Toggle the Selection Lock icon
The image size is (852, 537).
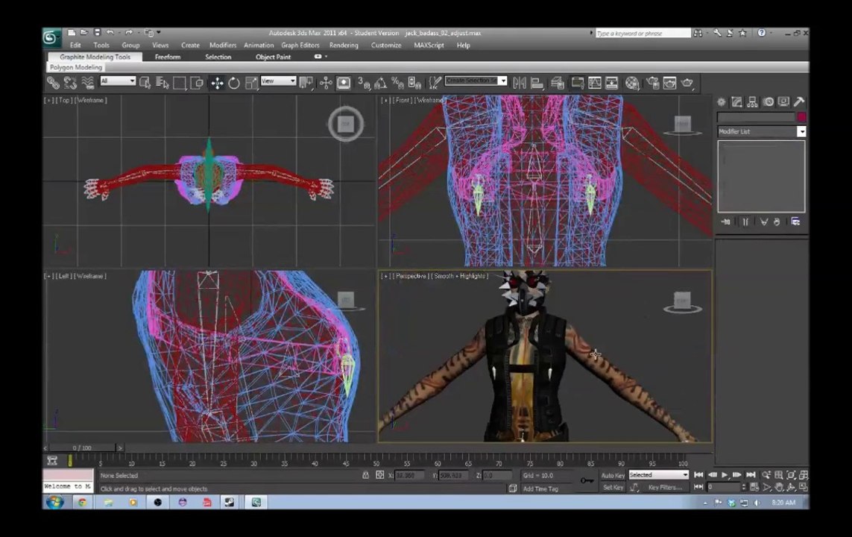point(366,476)
